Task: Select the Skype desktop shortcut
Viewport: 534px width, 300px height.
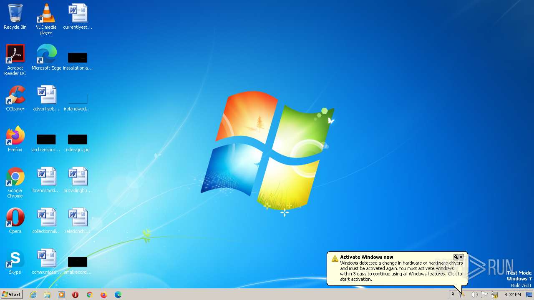Action: (15, 262)
